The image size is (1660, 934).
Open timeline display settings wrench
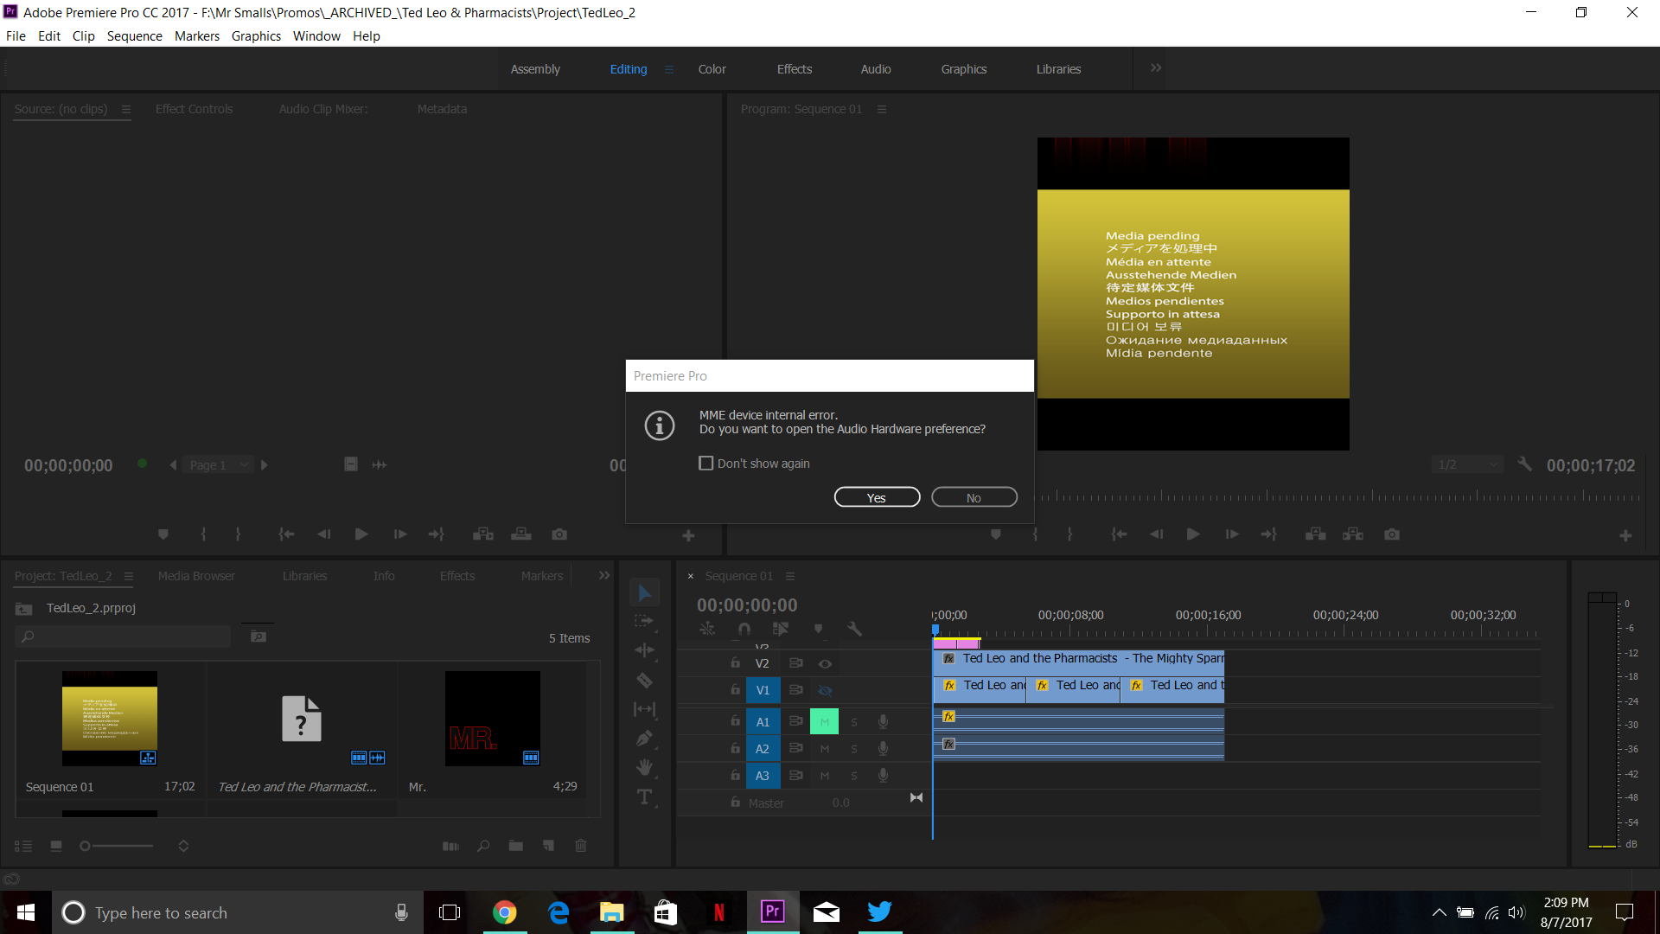coord(854,629)
